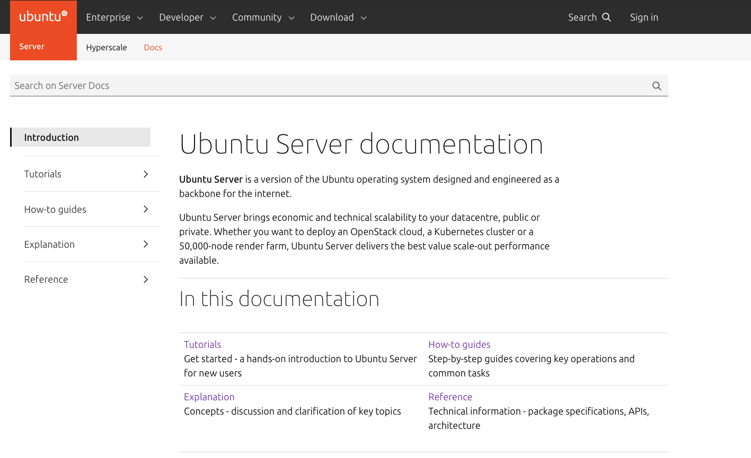The image size is (751, 458).
Task: Expand the How-to guides sidebar section
Action: tap(145, 209)
